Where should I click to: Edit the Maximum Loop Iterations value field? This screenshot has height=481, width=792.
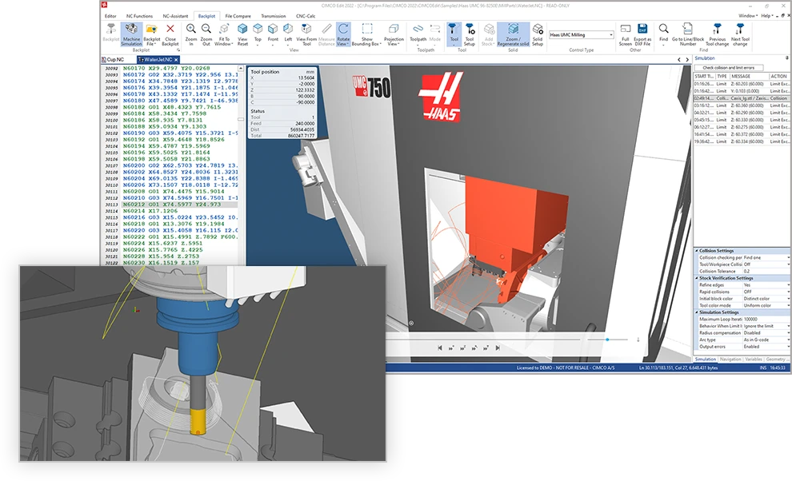pyautogui.click(x=766, y=319)
